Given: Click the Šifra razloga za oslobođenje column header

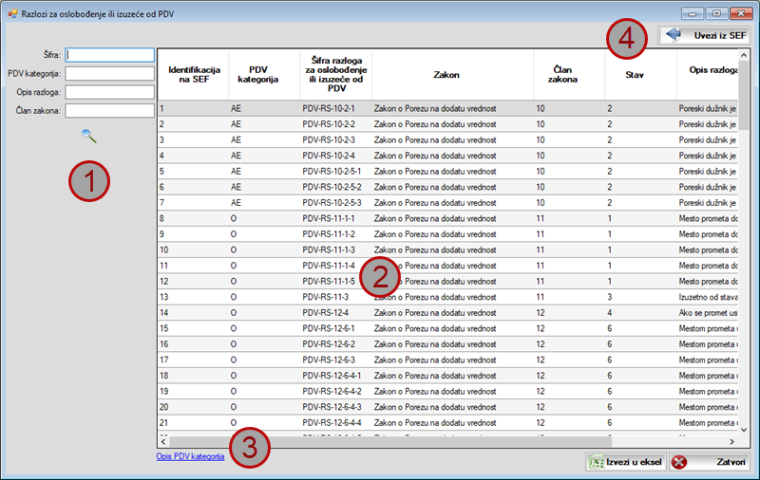Looking at the screenshot, I should [336, 75].
